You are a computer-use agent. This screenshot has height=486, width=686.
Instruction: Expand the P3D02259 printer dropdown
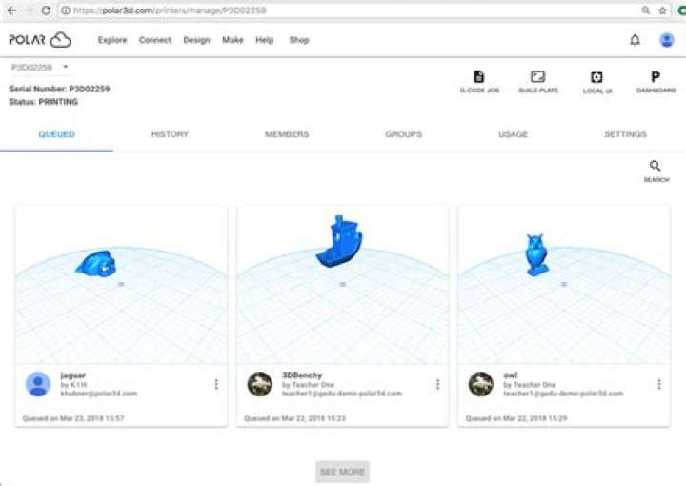click(65, 67)
